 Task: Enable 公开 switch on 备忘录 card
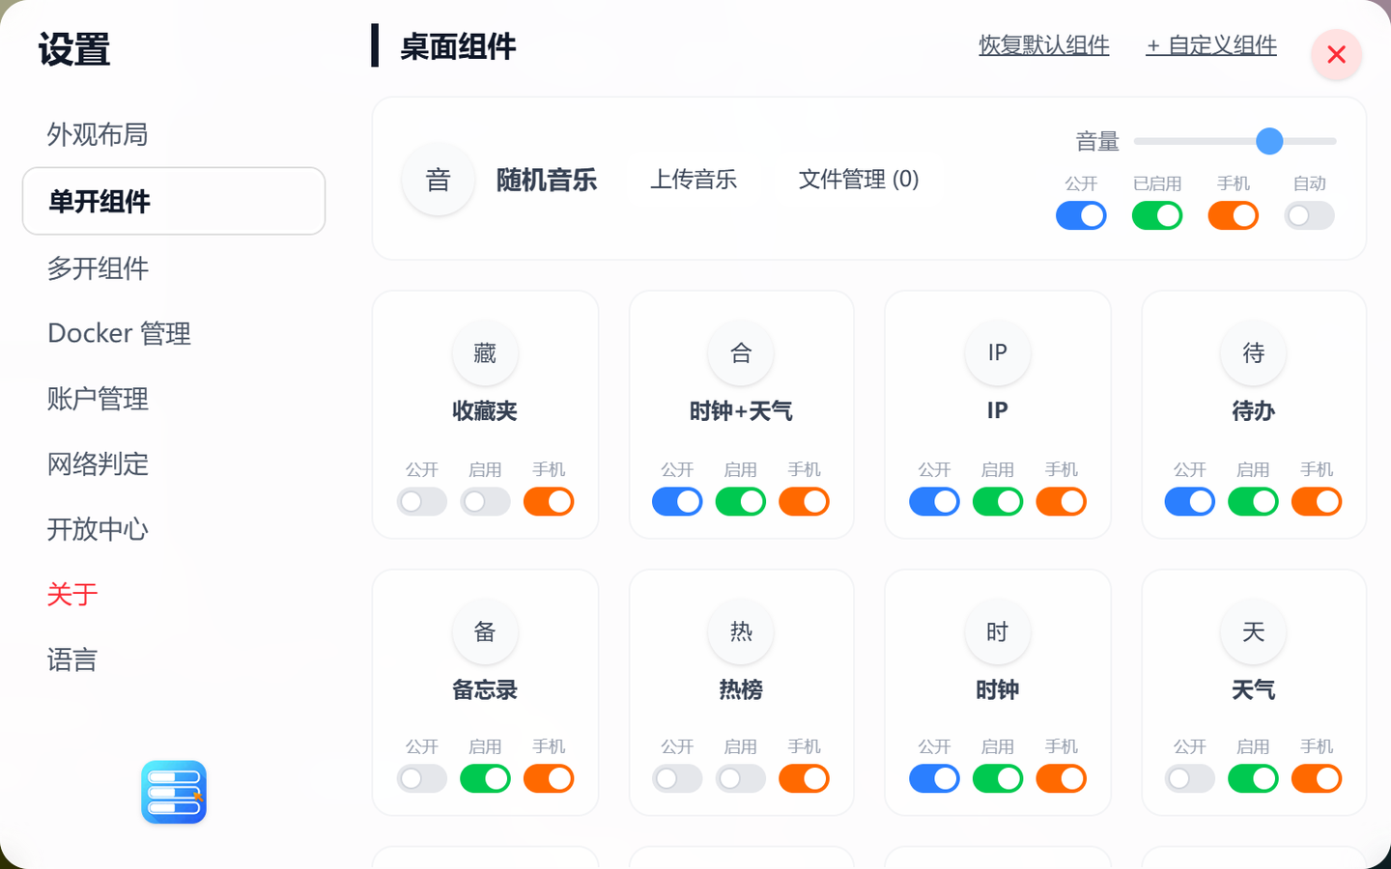(x=422, y=778)
